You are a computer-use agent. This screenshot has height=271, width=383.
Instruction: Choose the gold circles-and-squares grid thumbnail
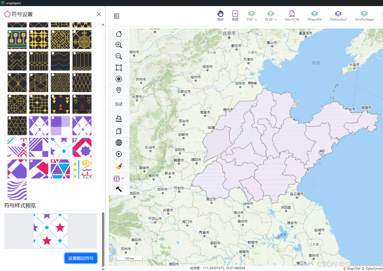tap(17, 104)
